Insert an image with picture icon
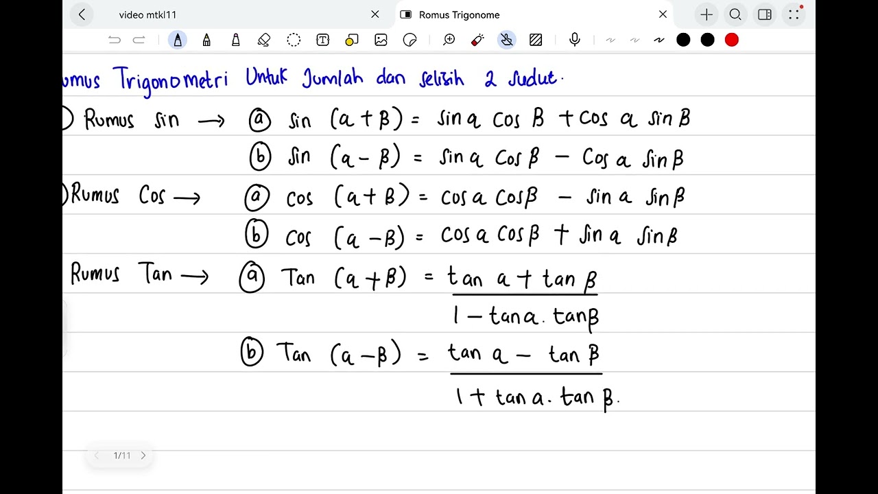The height and width of the screenshot is (494, 878). 381,40
